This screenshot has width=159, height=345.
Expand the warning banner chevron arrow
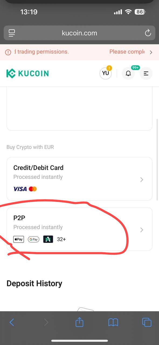click(x=151, y=52)
